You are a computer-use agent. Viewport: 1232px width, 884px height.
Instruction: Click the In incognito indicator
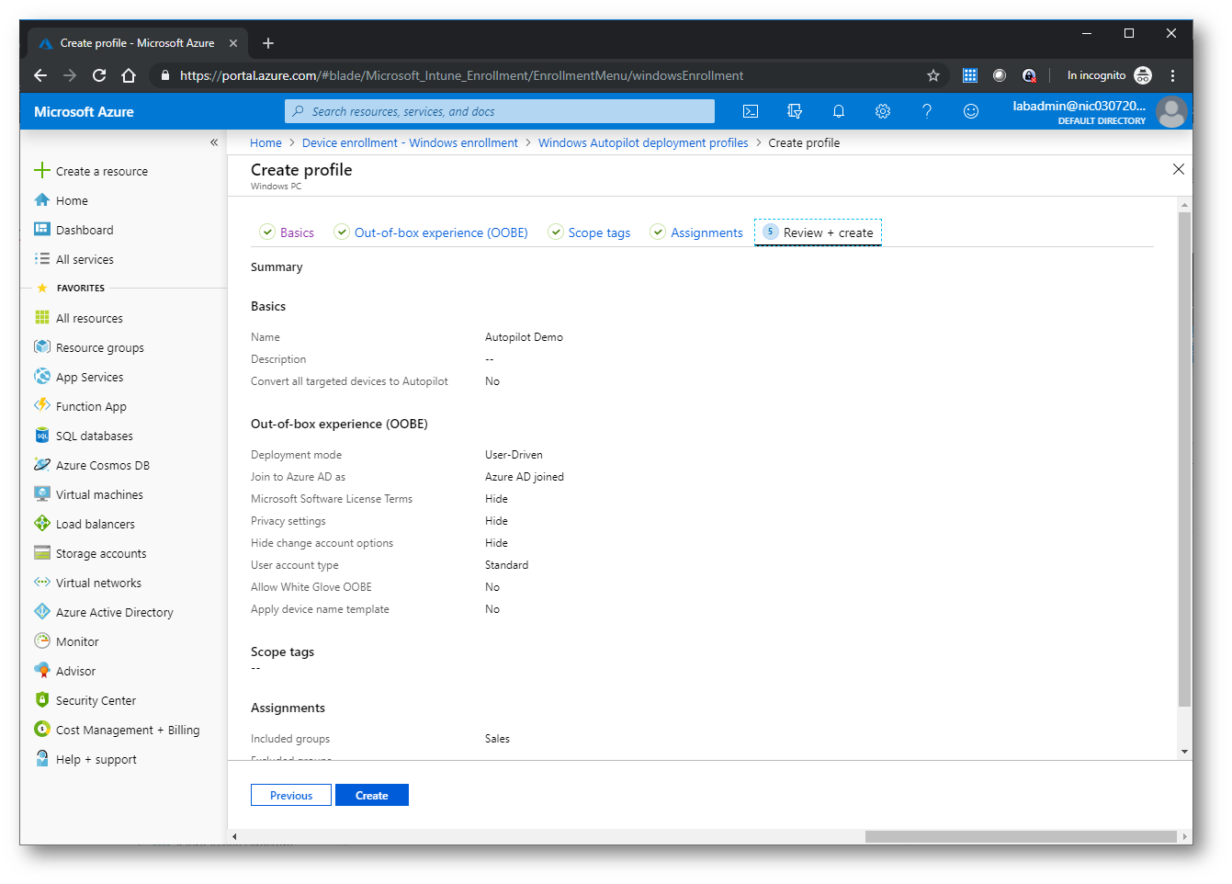(x=1109, y=75)
